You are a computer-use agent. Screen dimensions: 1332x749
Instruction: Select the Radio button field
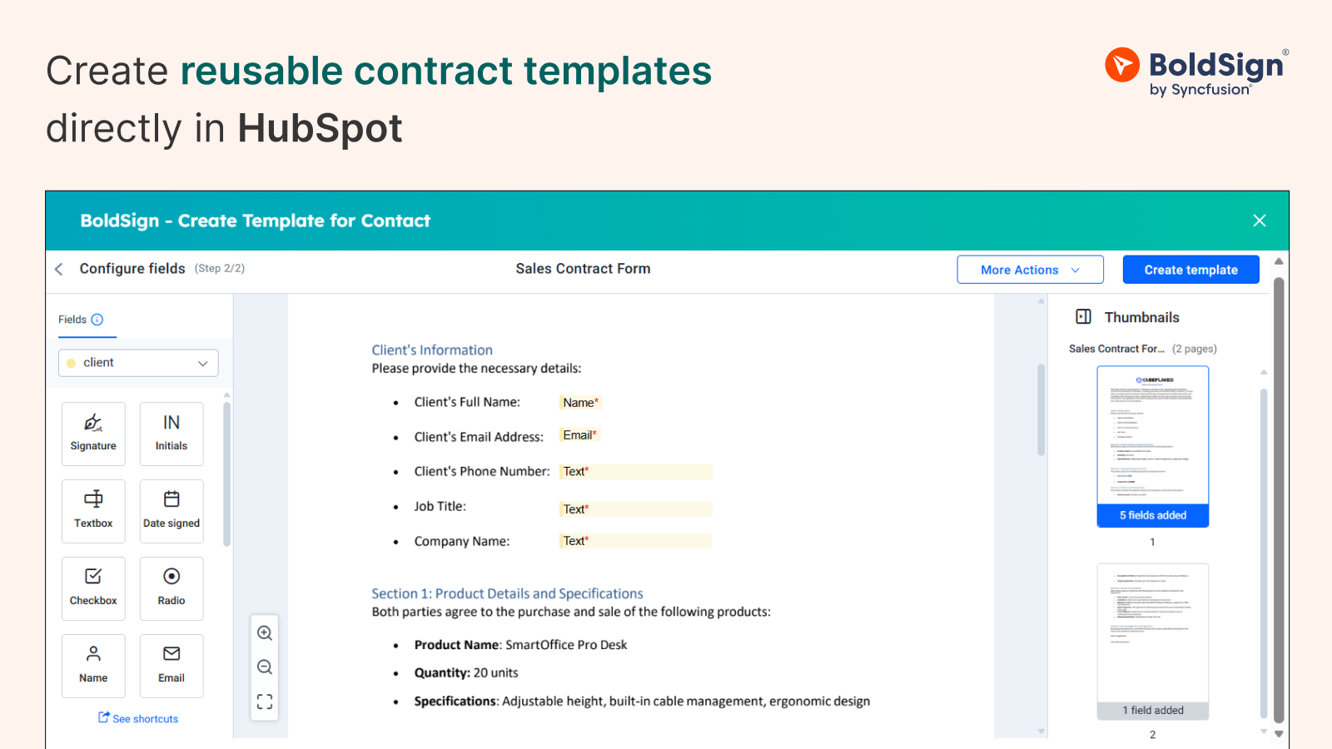171,588
